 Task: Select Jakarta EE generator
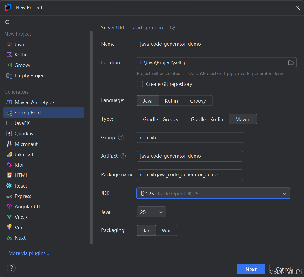[44, 154]
